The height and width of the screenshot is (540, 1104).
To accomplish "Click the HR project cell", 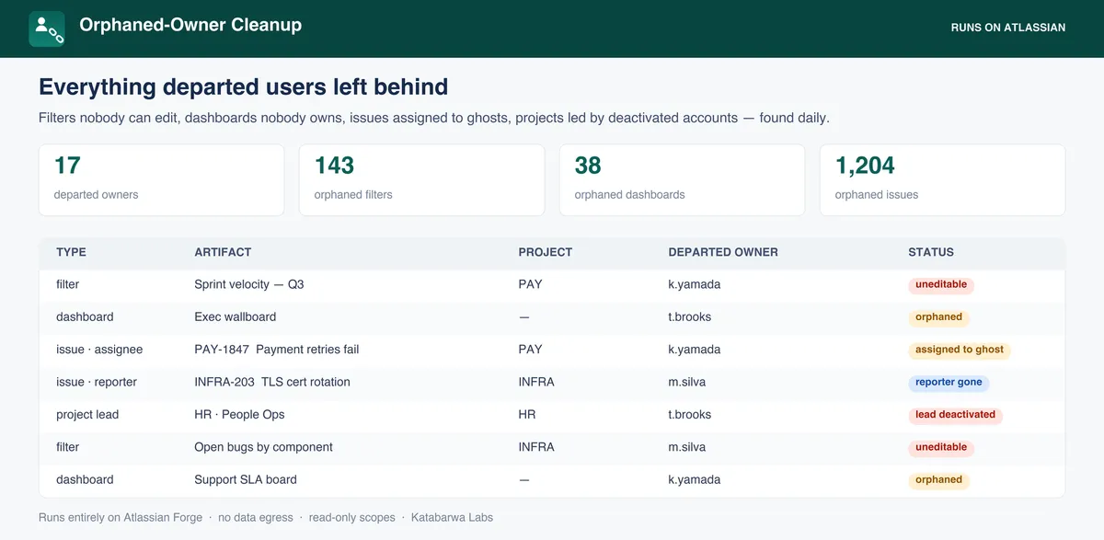I will pos(527,415).
